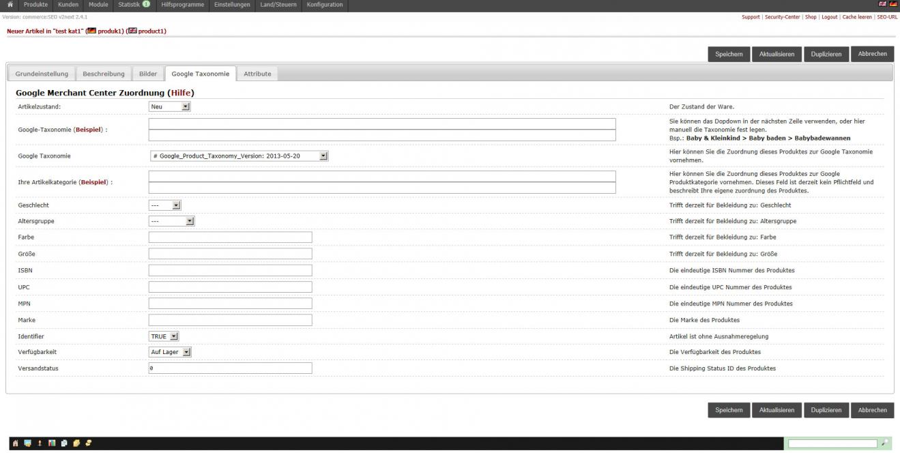Expand the Google Taxonomie version dropdown
The width and height of the screenshot is (900, 453).
(239, 156)
